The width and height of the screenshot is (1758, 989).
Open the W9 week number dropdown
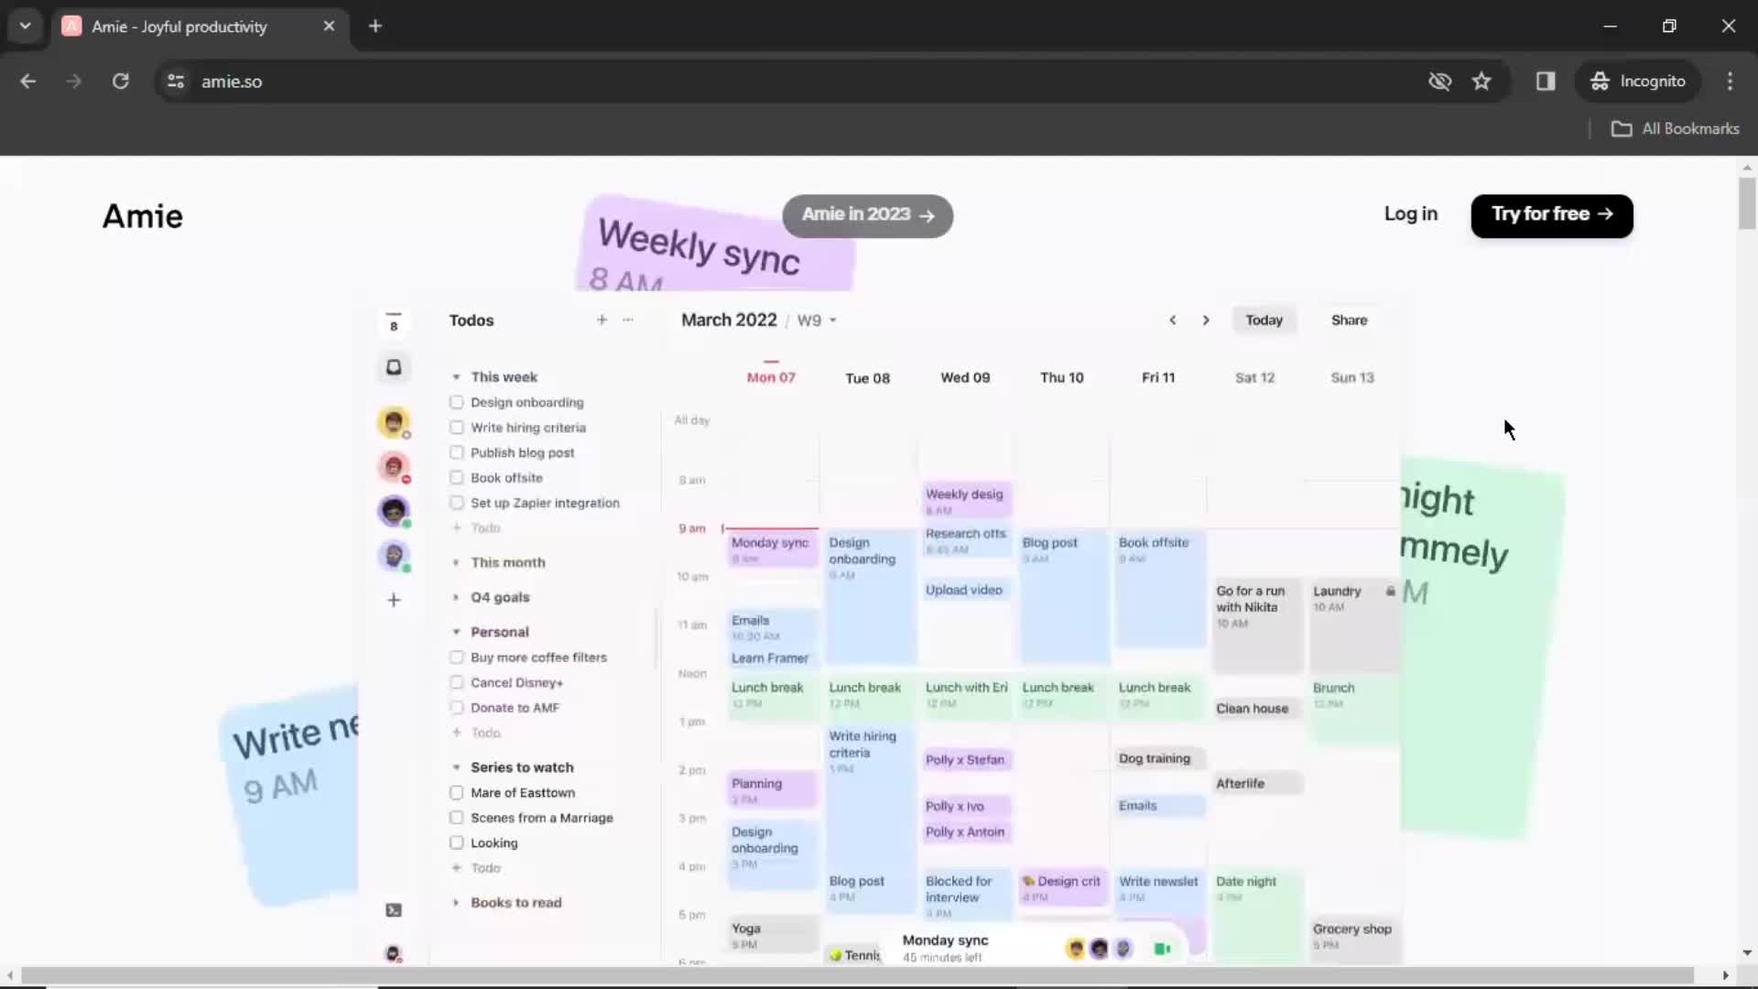pyautogui.click(x=816, y=320)
